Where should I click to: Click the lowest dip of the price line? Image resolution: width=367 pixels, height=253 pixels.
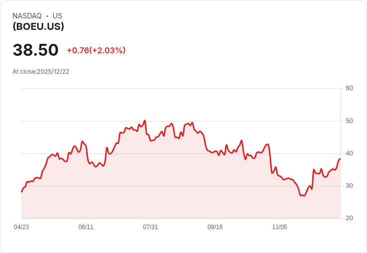coord(303,196)
